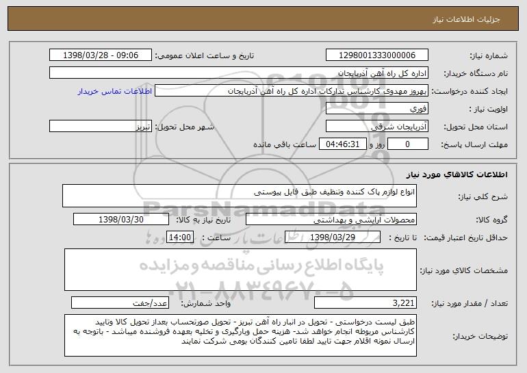Image resolution: width=527 pixels, height=373 pixels.
Task: Click the remaining time field 04:46:31
Action: (342, 144)
